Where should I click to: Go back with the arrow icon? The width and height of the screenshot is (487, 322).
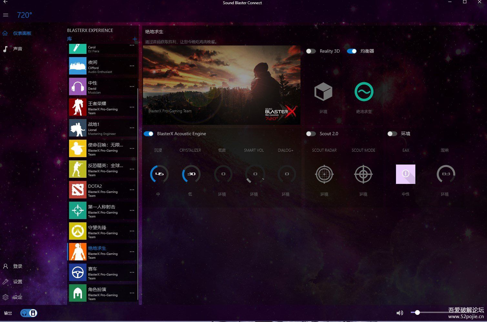point(5,2)
